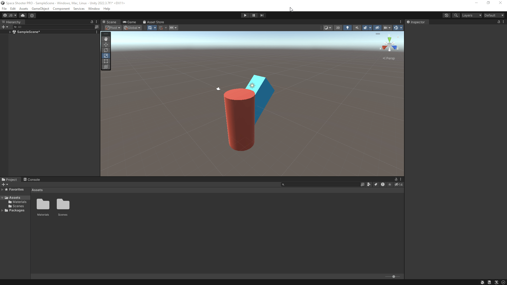Select the Hand tool in the Scene toolbar
The image size is (507, 285).
coord(106,39)
